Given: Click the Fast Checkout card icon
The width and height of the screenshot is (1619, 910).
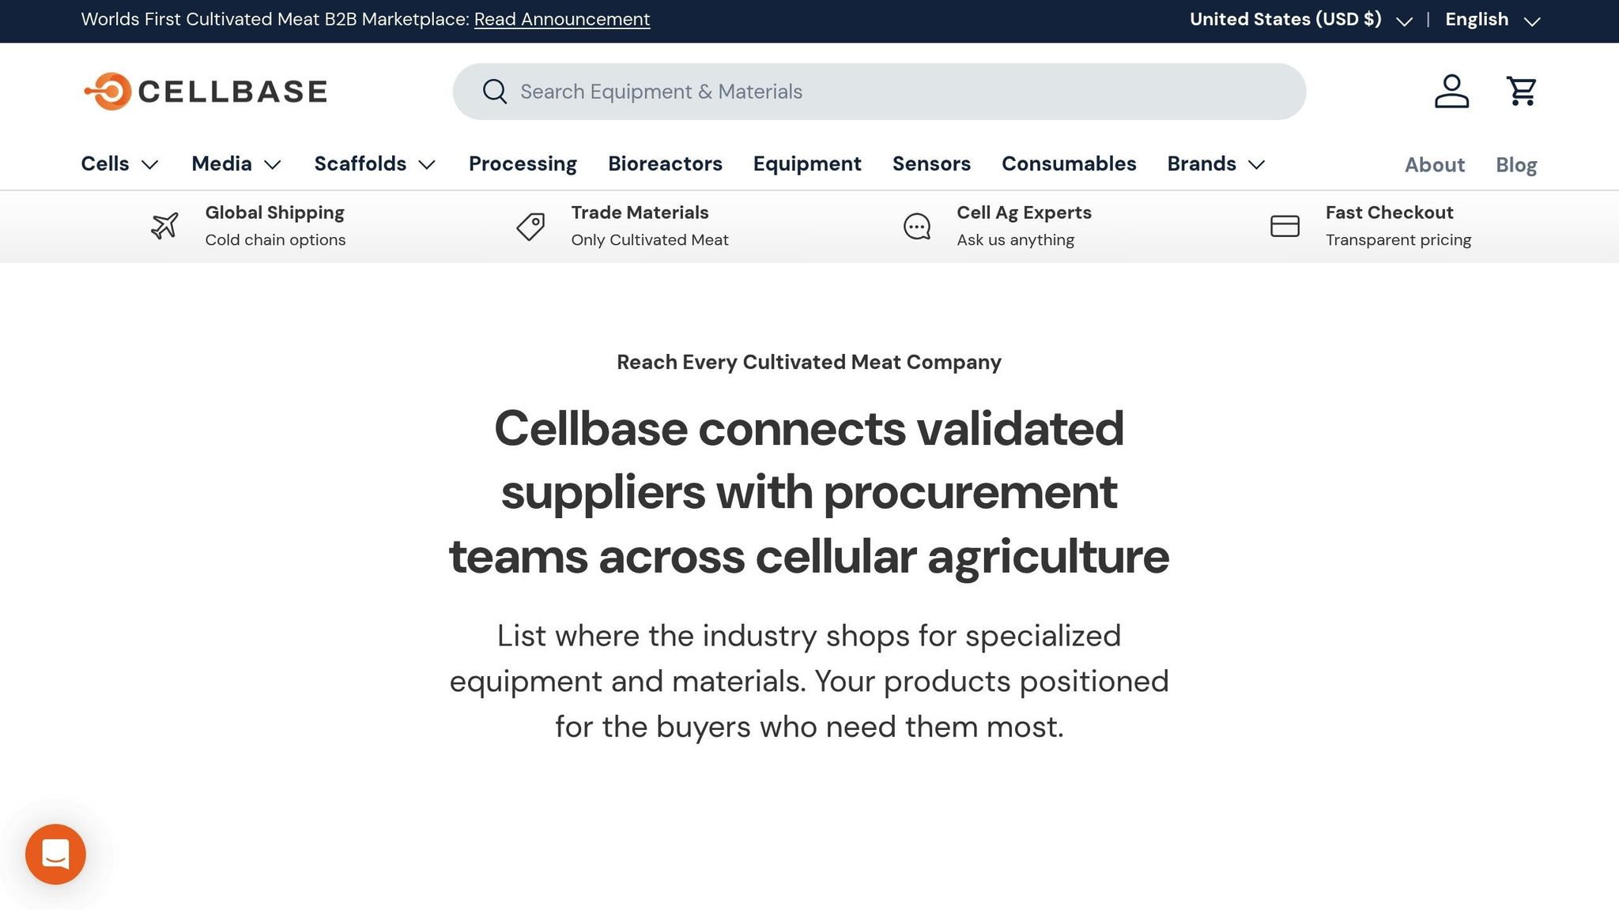Looking at the screenshot, I should [1285, 226].
